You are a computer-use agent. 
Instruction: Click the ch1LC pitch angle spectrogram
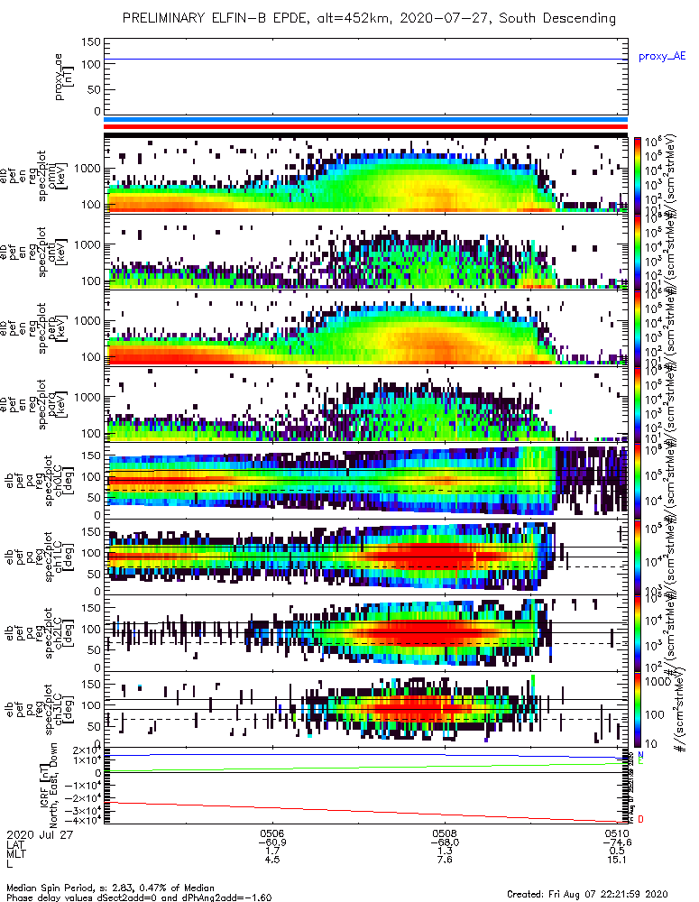(366, 557)
